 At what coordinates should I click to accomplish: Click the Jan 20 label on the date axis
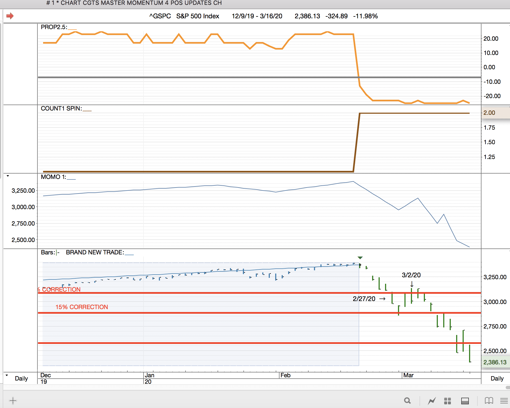[x=149, y=378]
